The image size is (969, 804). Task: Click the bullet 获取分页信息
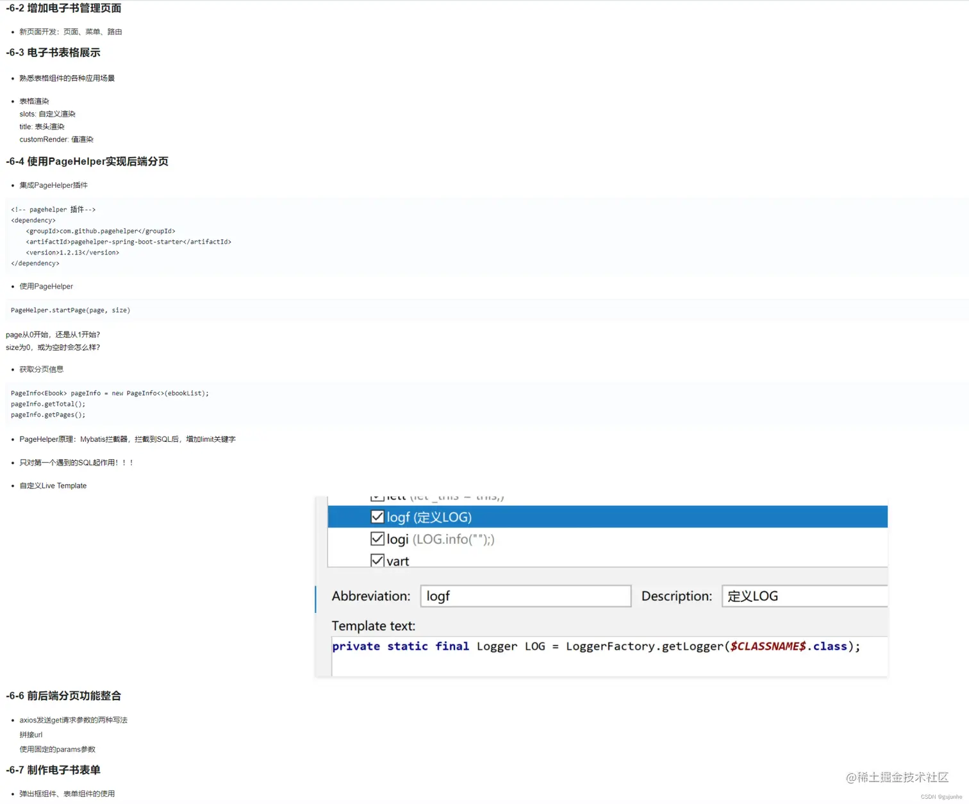pyautogui.click(x=42, y=369)
